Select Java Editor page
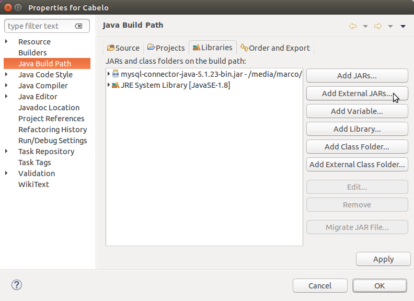Viewport: 414px width, 301px height. [x=38, y=97]
